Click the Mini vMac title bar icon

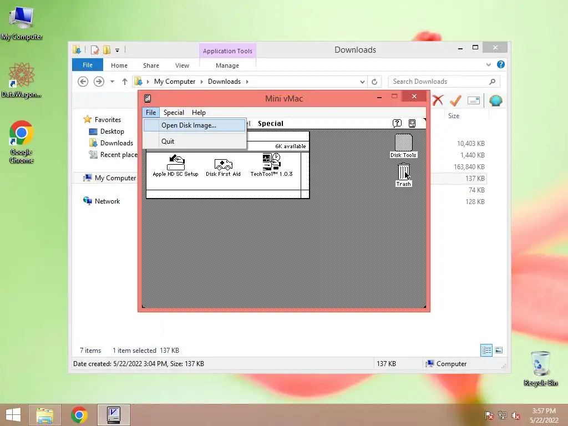148,98
